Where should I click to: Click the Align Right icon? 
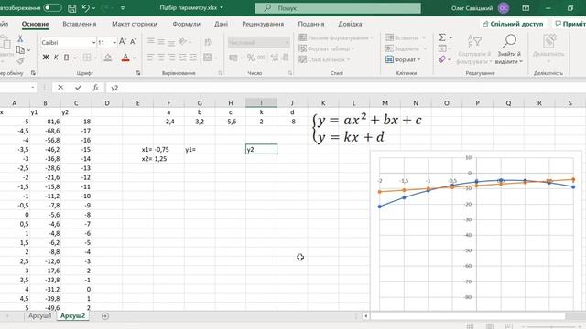click(x=171, y=57)
